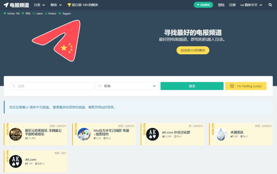This screenshot has height=174, width=277.
Task: Click the language notice 您正在查看 简体中文频道
Action: coord(63,107)
